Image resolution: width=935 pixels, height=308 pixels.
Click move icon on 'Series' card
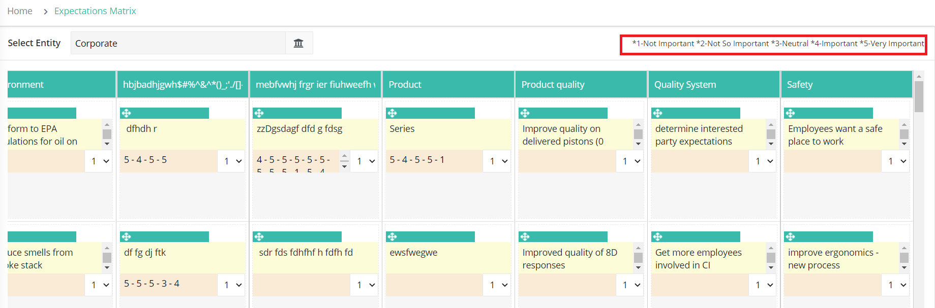[392, 113]
